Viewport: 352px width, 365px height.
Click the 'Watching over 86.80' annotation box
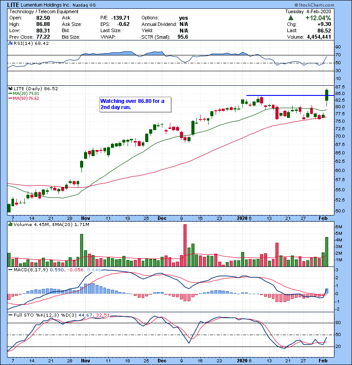point(135,104)
